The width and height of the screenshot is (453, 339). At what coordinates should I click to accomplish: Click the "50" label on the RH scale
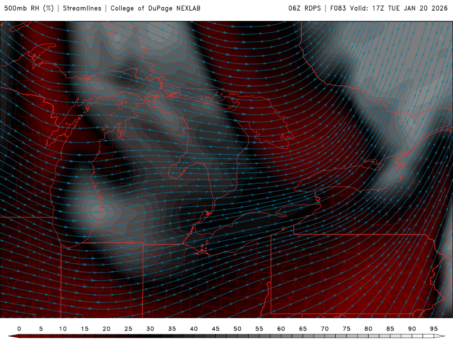pyautogui.click(x=237, y=329)
